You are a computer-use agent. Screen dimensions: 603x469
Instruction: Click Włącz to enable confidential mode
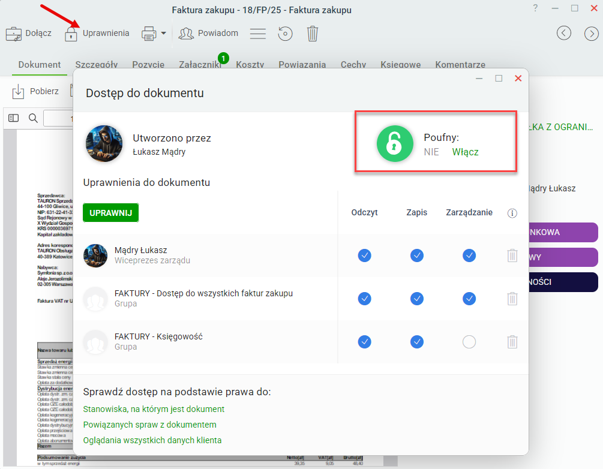pyautogui.click(x=465, y=152)
